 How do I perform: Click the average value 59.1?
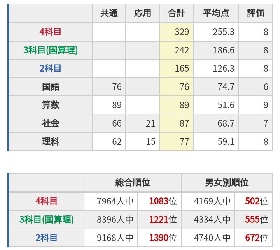click(226, 142)
